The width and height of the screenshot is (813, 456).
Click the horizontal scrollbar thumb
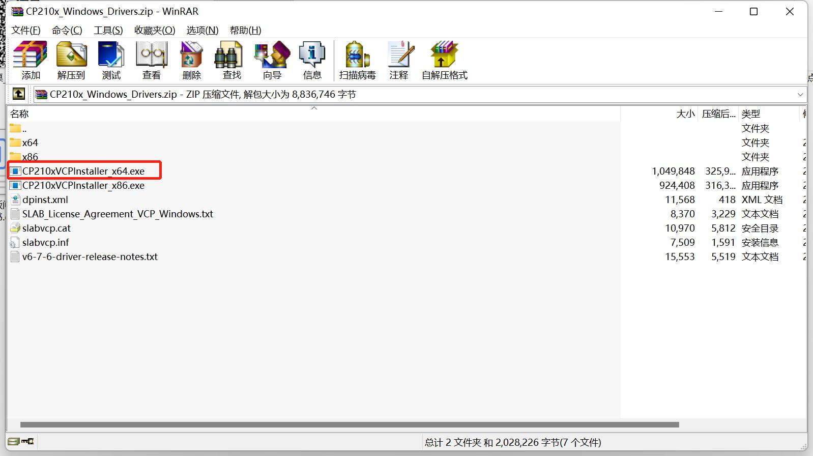click(350, 424)
